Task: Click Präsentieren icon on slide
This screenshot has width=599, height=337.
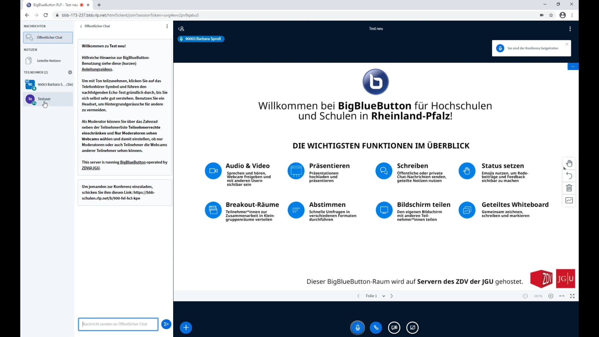Action: (296, 171)
